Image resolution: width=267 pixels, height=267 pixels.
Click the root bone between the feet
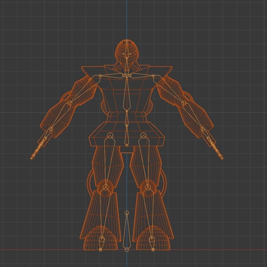click(x=127, y=231)
